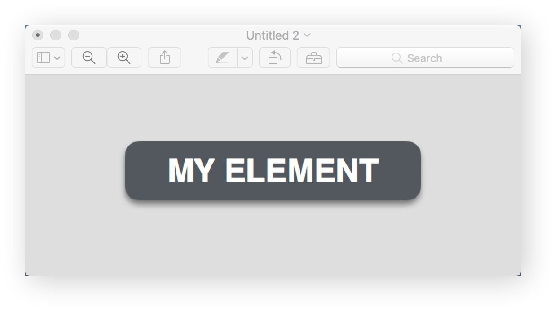Screen dimensions: 555x310
Task: Toggle the Highlight pen tool
Action: (x=222, y=58)
